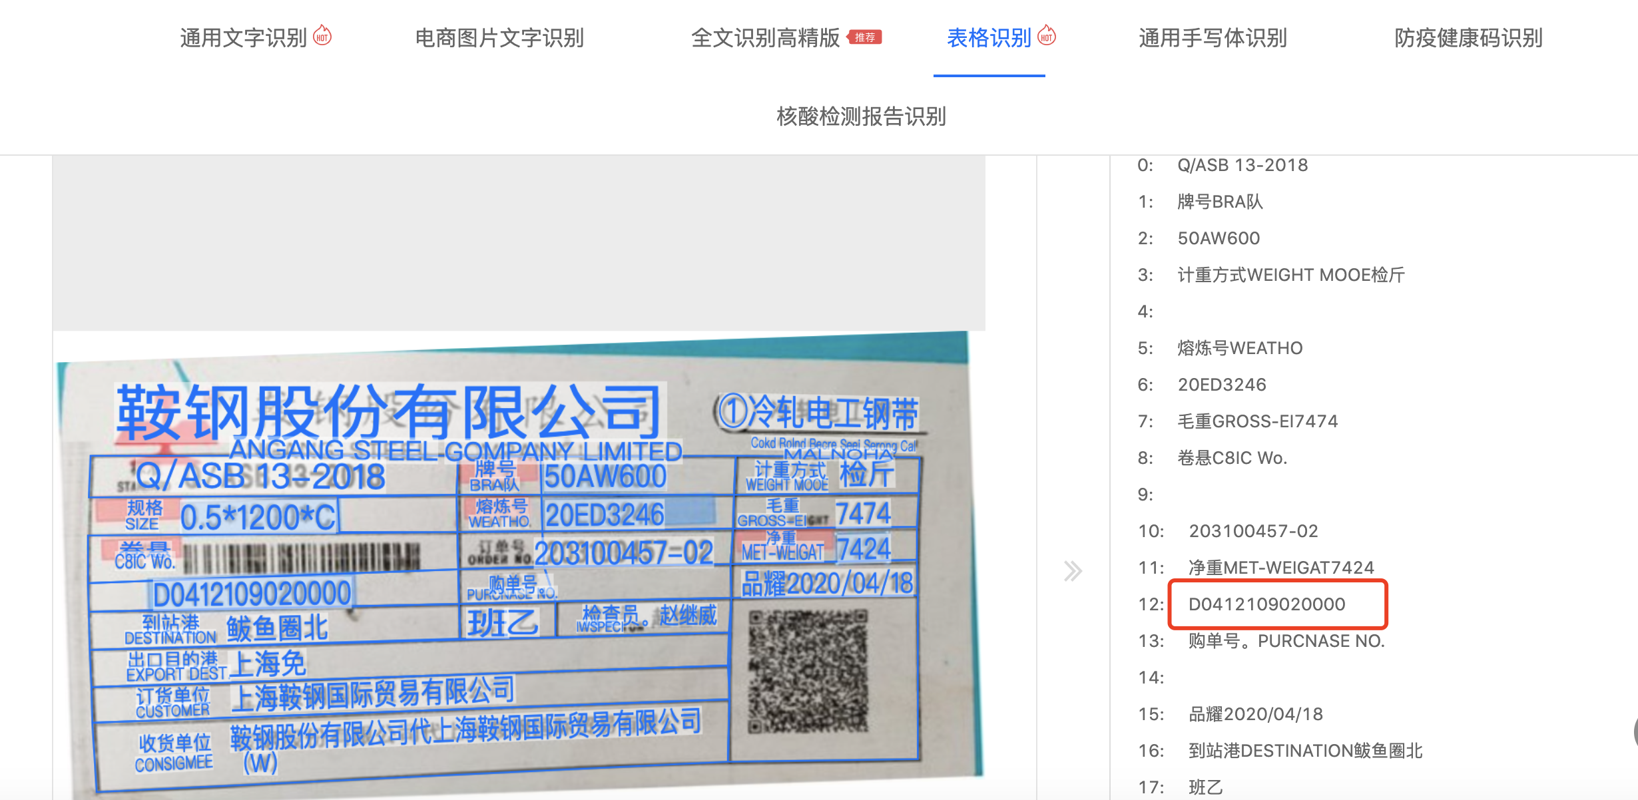Viewport: 1638px width, 800px height.
Task: Select the 全文识别高精版 tab
Action: coord(766,38)
